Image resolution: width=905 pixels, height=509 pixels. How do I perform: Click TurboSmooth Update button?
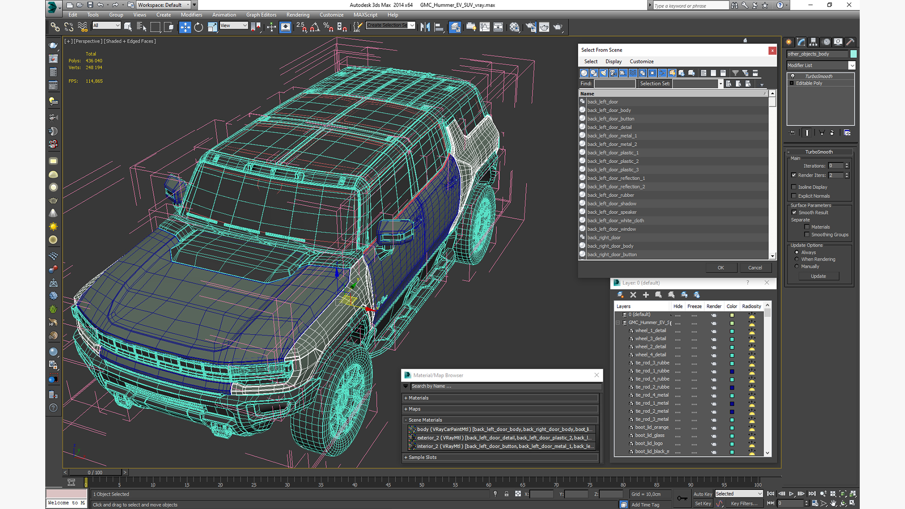tap(818, 276)
